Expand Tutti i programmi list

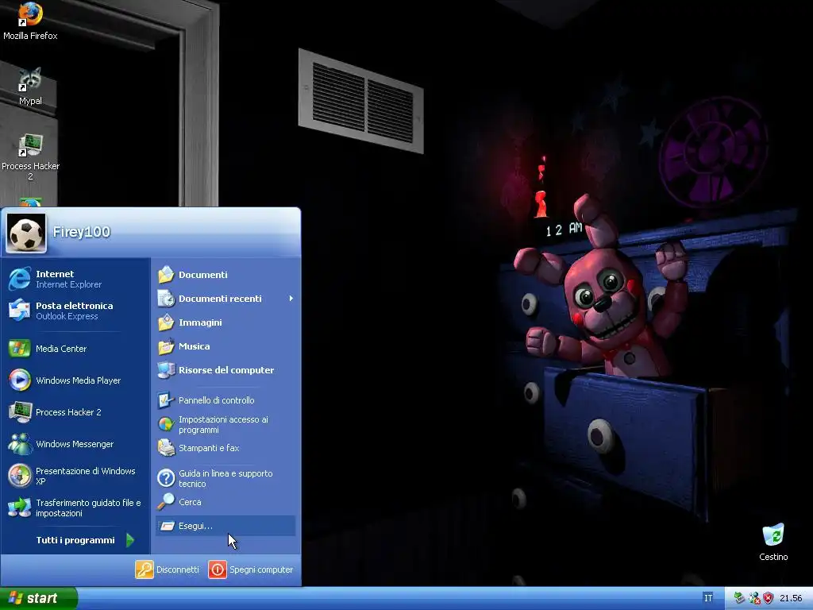click(86, 540)
